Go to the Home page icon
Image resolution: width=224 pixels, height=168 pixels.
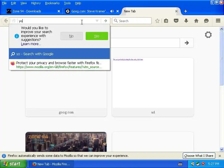(x=196, y=21)
